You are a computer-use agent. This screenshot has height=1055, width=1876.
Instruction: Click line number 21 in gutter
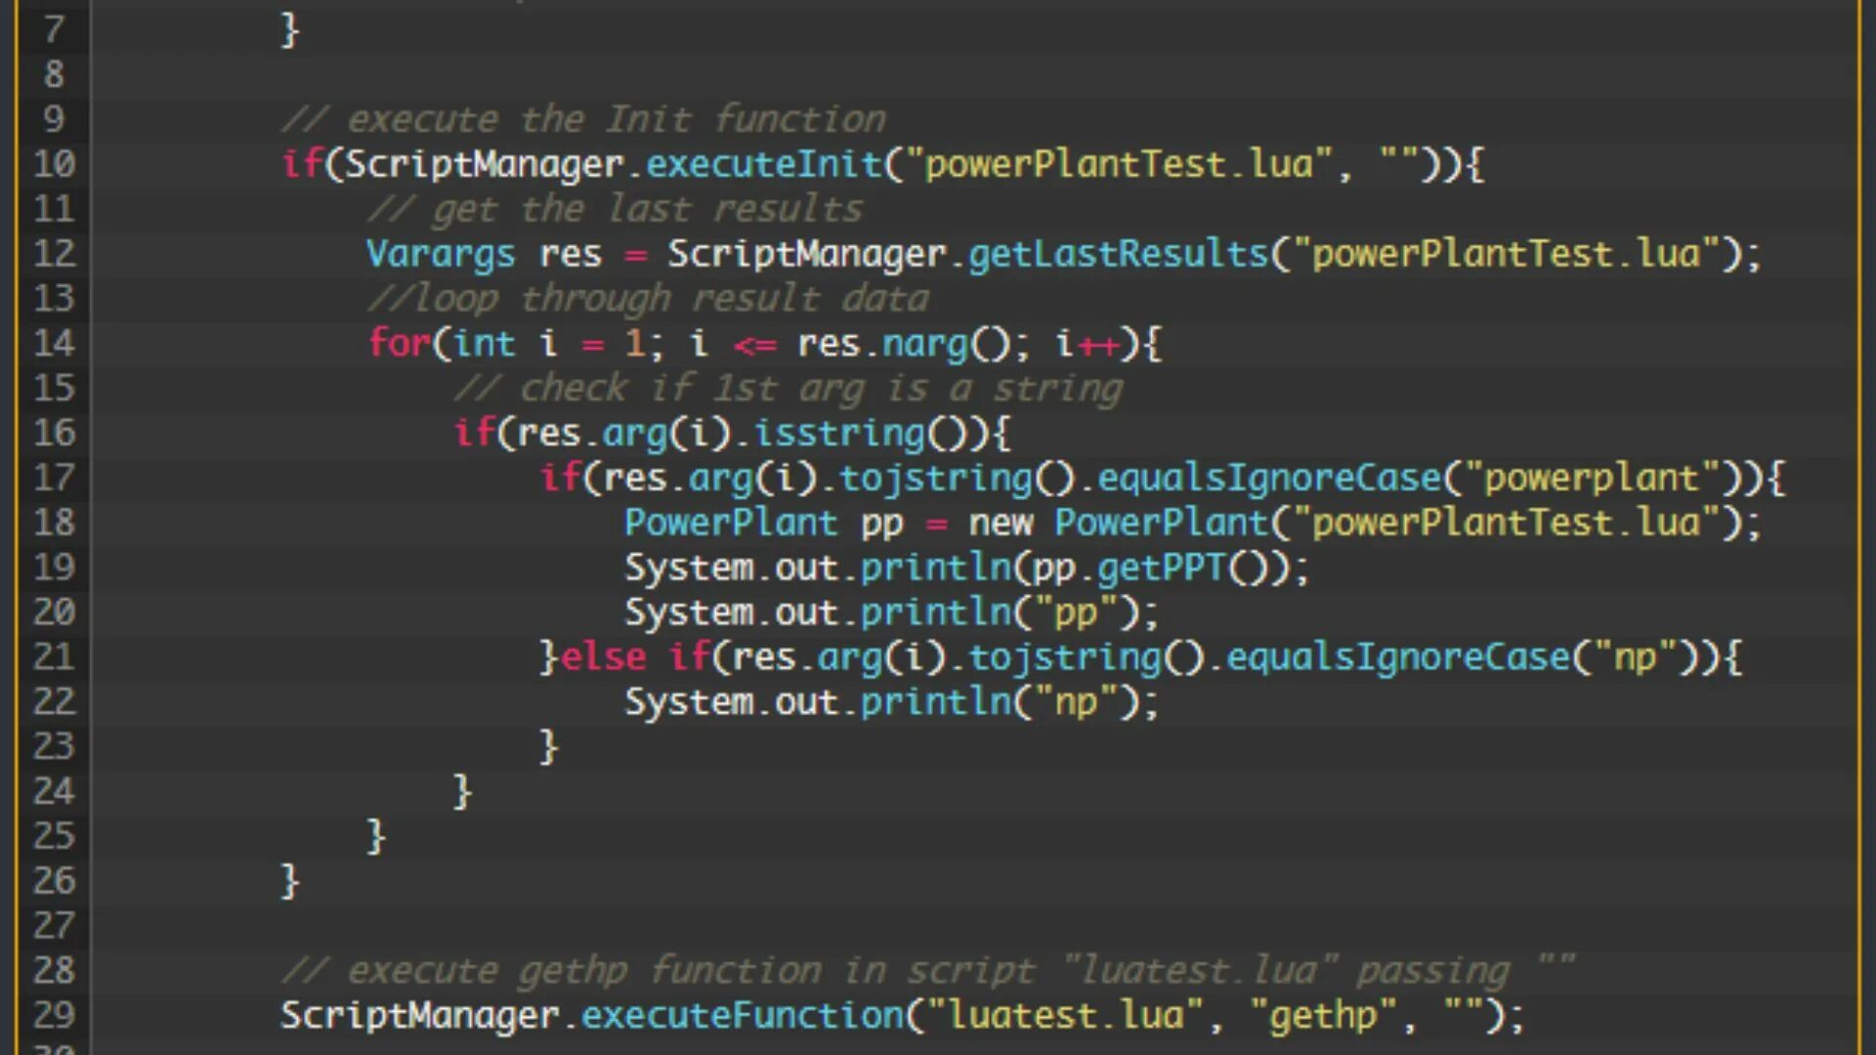[x=54, y=657]
